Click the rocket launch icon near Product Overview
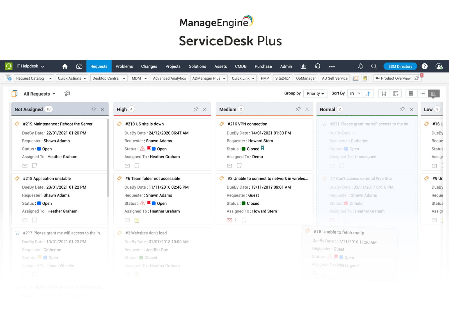Viewport: 449px width, 312px height. click(x=416, y=78)
